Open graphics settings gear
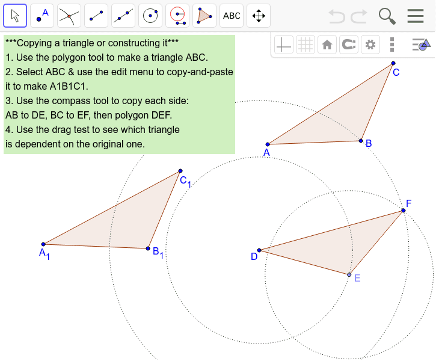 click(370, 45)
